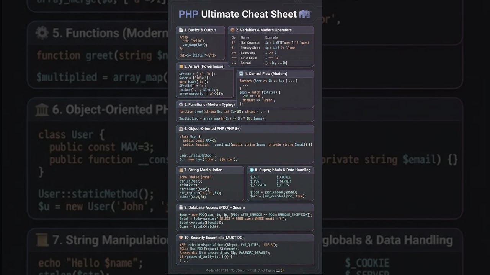
Task: Click the $fruits = ['a', 'b']; line
Action: 197,74
